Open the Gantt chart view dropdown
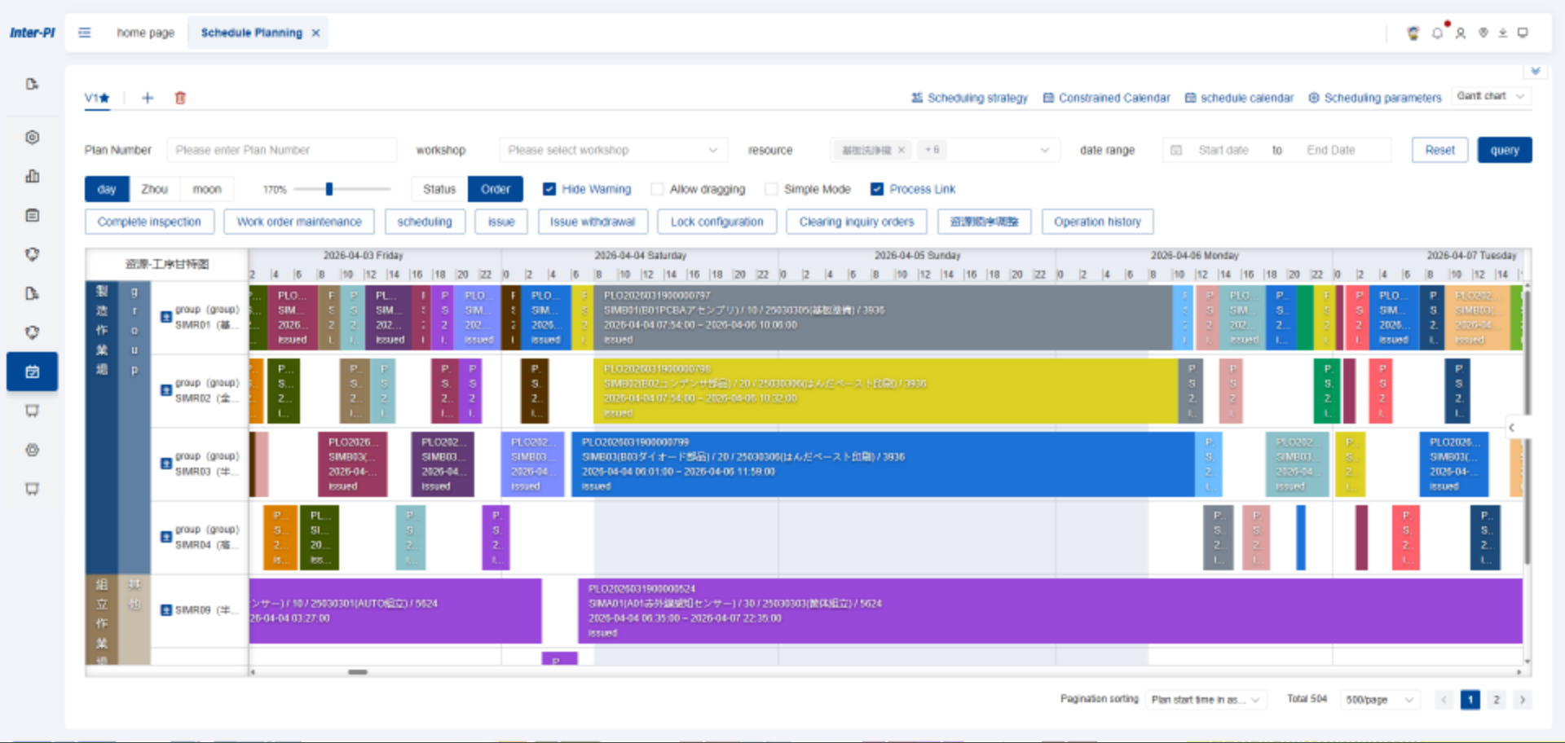Viewport: 1565px width, 743px height. click(x=1491, y=96)
